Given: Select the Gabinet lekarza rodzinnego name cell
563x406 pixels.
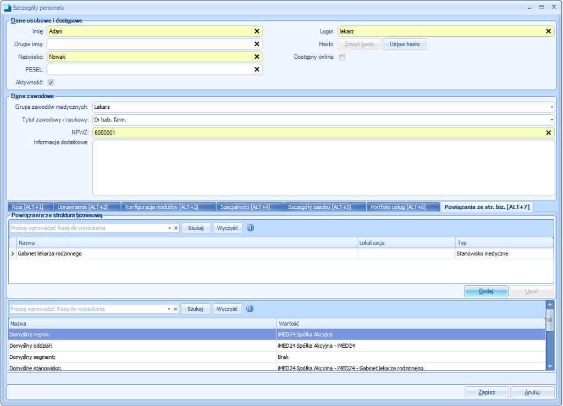Looking at the screenshot, I should pos(187,254).
